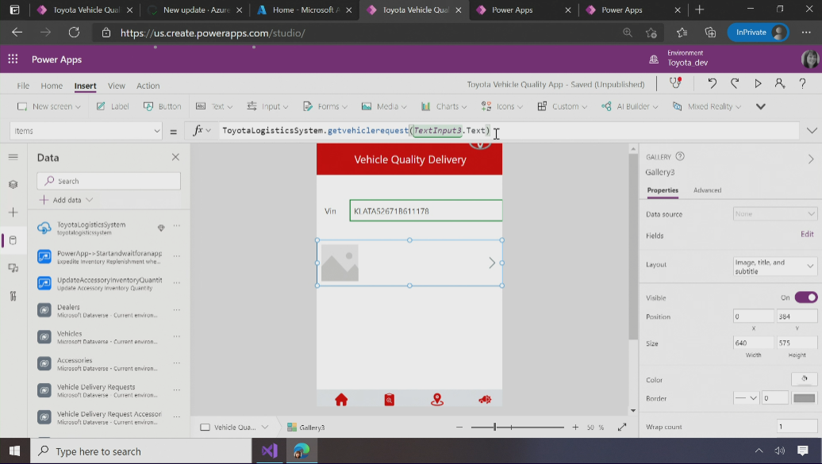The image size is (822, 464).
Task: Open Tree view from left sidebar
Action: tap(13, 184)
